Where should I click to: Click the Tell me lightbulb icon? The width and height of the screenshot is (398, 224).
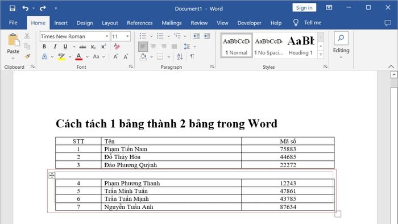296,23
